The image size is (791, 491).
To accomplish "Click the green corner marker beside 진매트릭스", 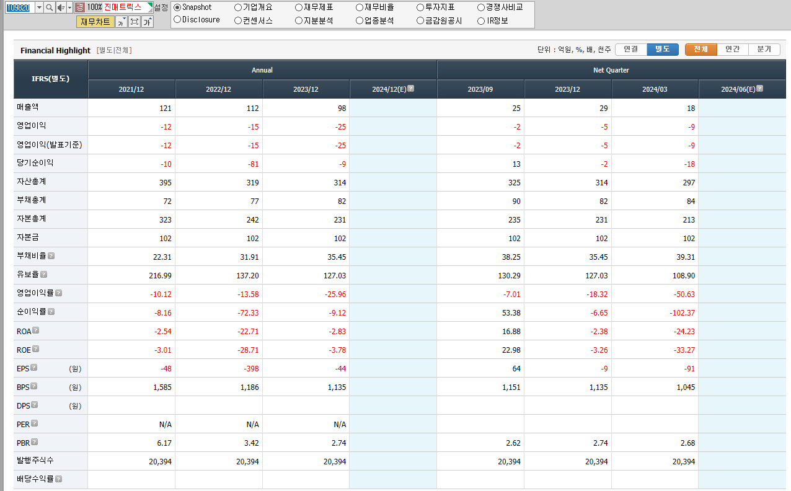I will pyautogui.click(x=150, y=5).
